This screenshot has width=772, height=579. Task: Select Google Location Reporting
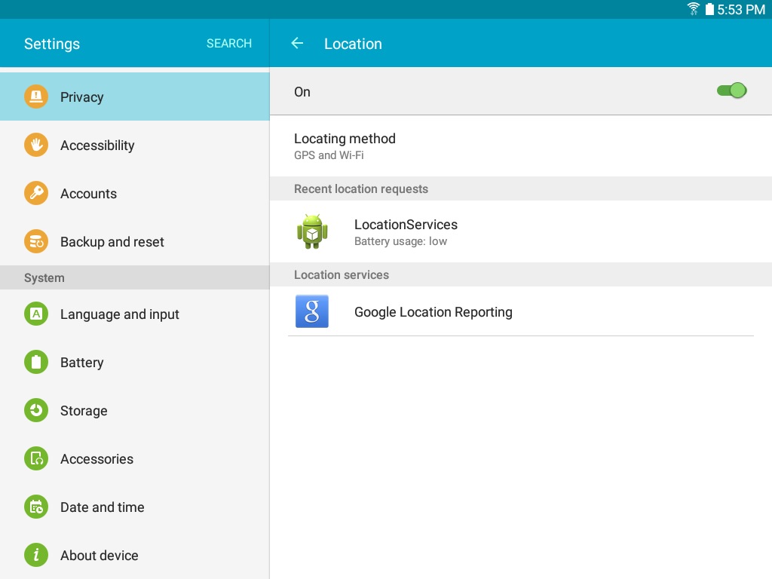[x=521, y=311]
